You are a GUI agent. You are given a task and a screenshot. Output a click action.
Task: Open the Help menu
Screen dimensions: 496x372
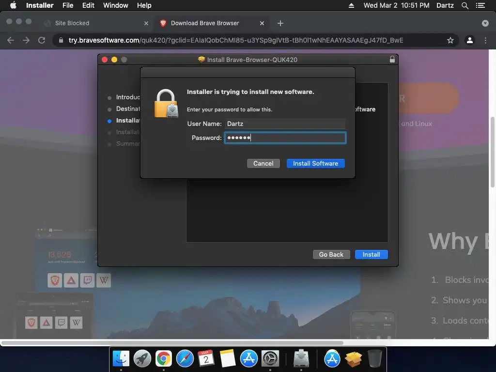[x=144, y=5]
